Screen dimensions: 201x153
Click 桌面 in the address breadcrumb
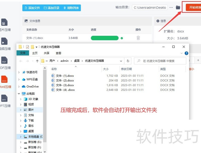[77, 61]
